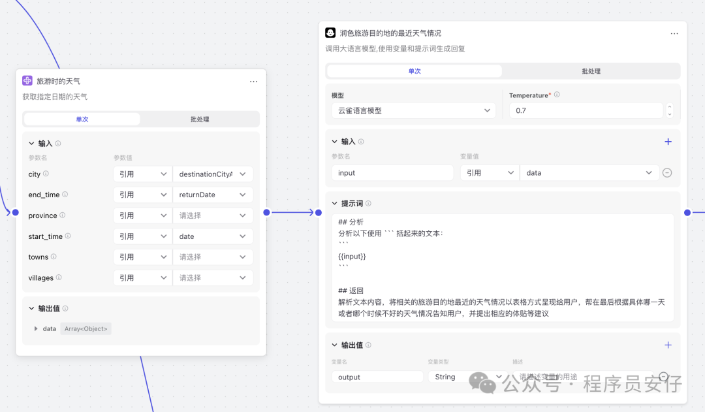Open the 旅游时的天气 node three-dot menu
The width and height of the screenshot is (705, 412).
tap(253, 82)
